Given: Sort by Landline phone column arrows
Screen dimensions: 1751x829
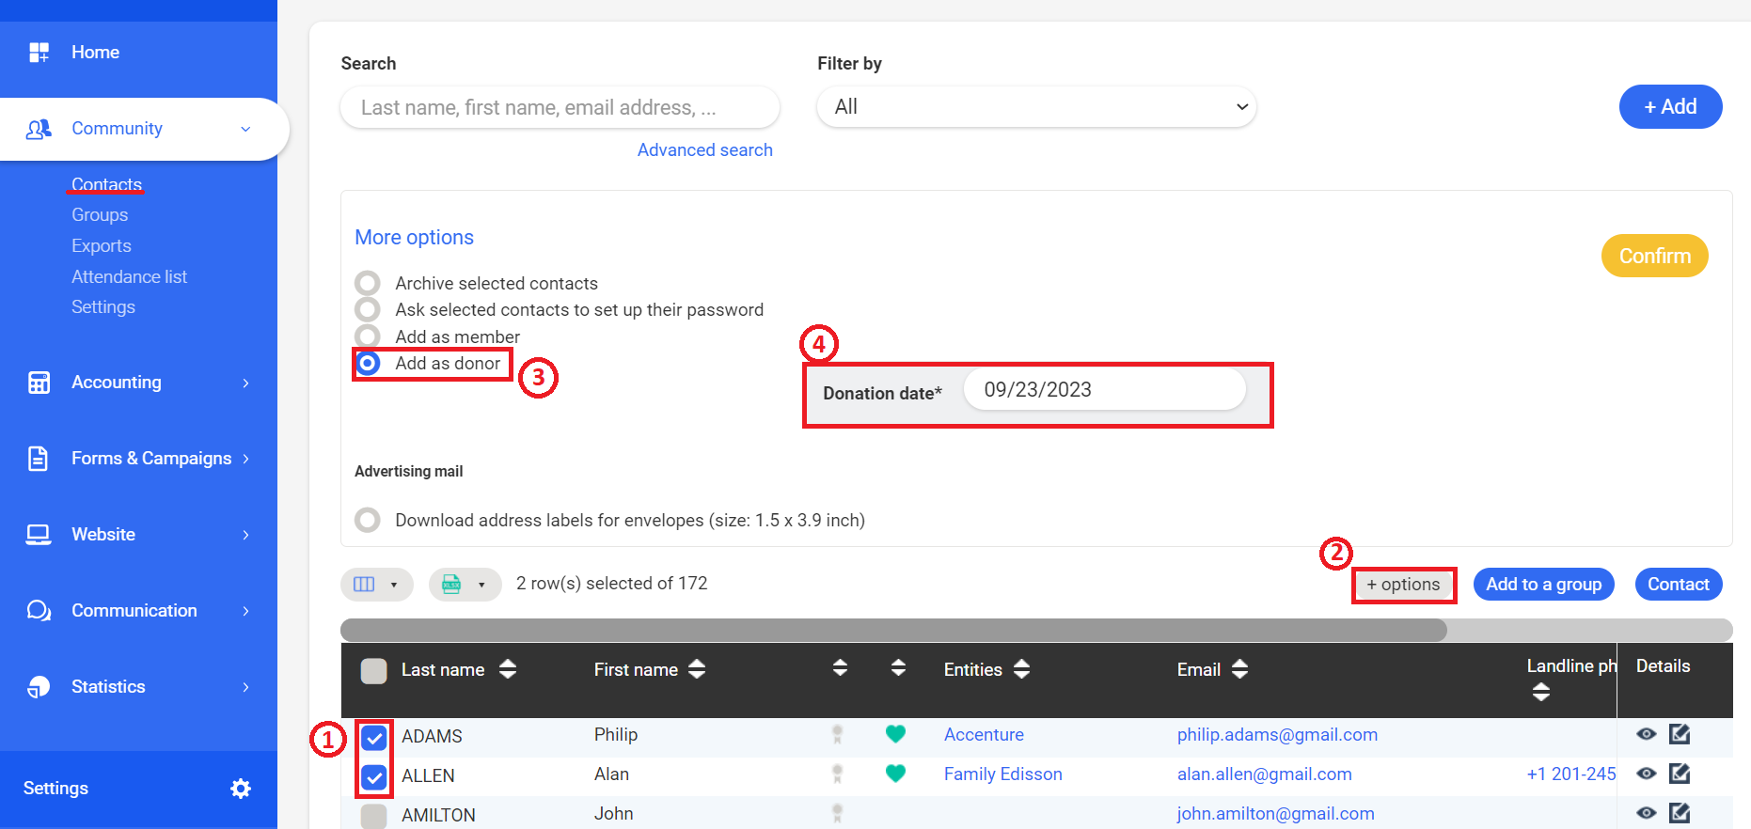Looking at the screenshot, I should 1541,693.
